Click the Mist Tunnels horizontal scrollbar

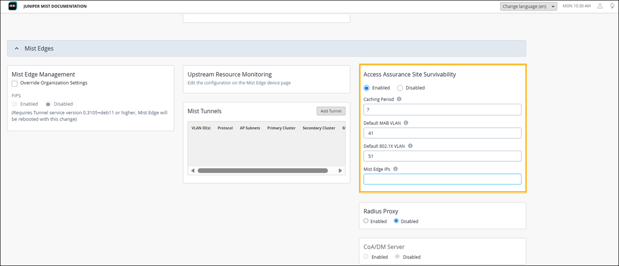262,171
